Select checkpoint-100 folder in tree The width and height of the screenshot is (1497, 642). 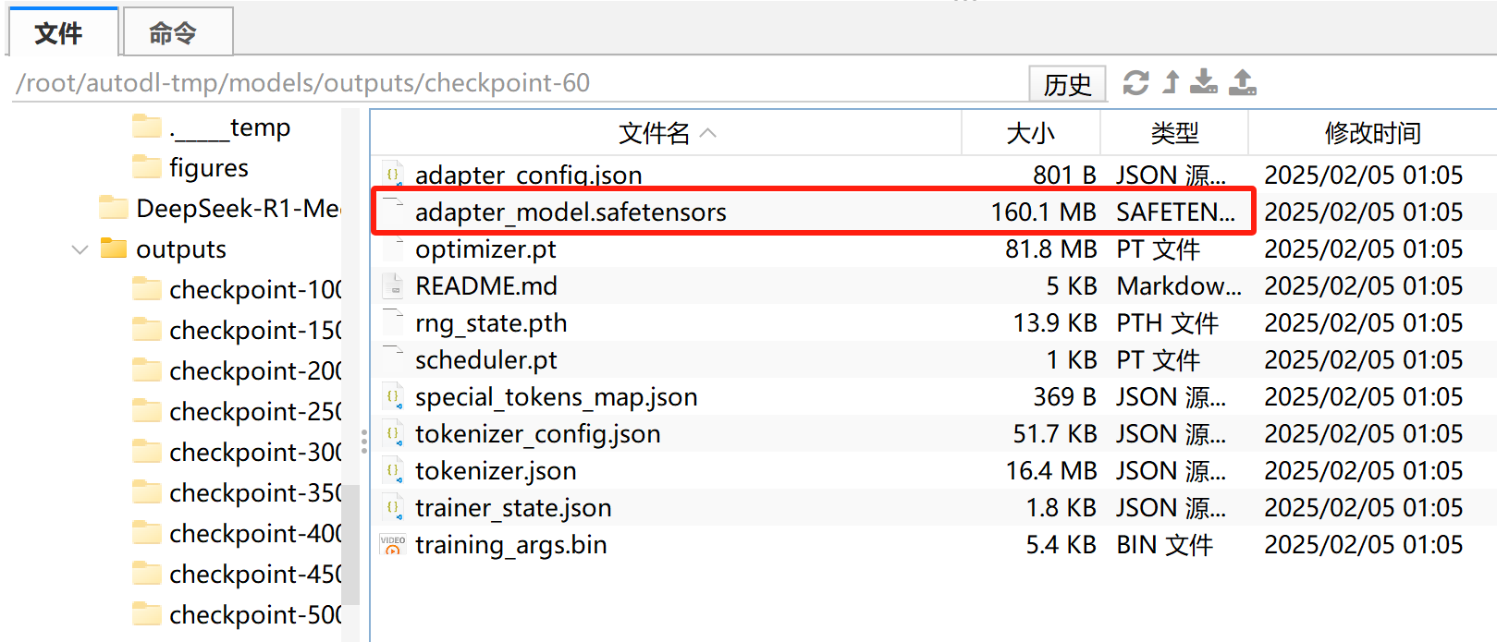click(x=256, y=290)
